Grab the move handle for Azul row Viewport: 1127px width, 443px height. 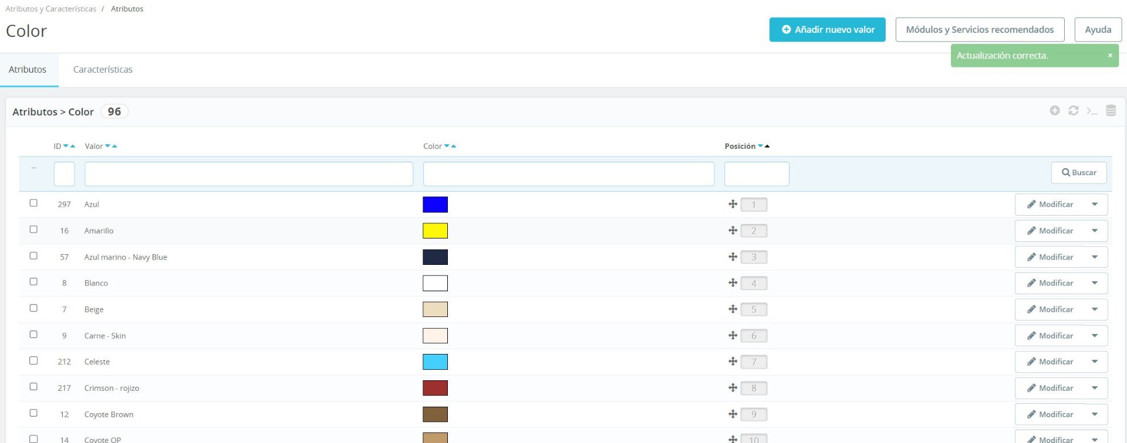(x=733, y=204)
